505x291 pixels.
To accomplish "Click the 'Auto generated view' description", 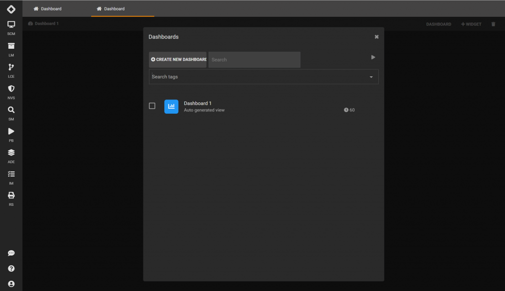I will click(x=204, y=110).
